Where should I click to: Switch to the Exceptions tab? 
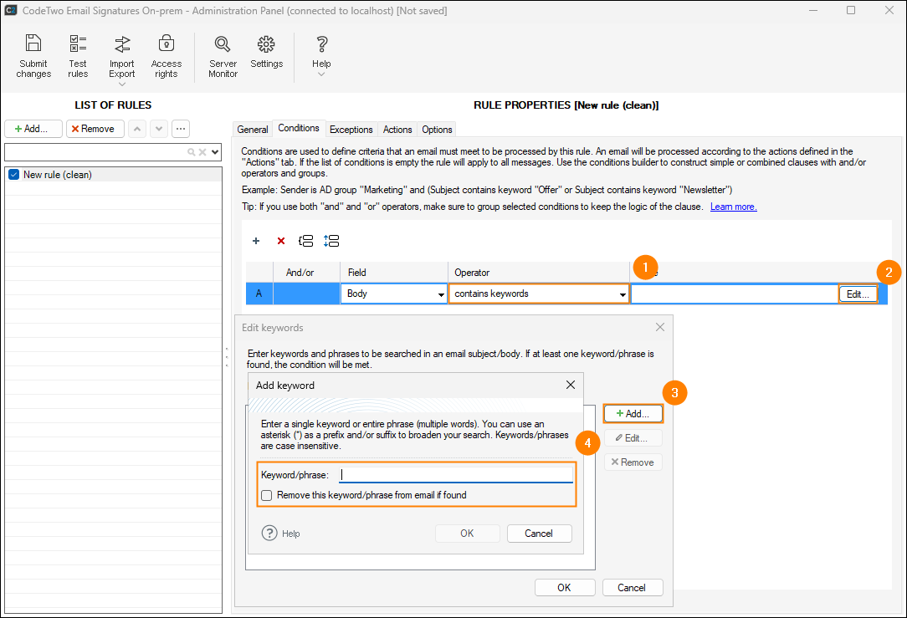coord(351,130)
